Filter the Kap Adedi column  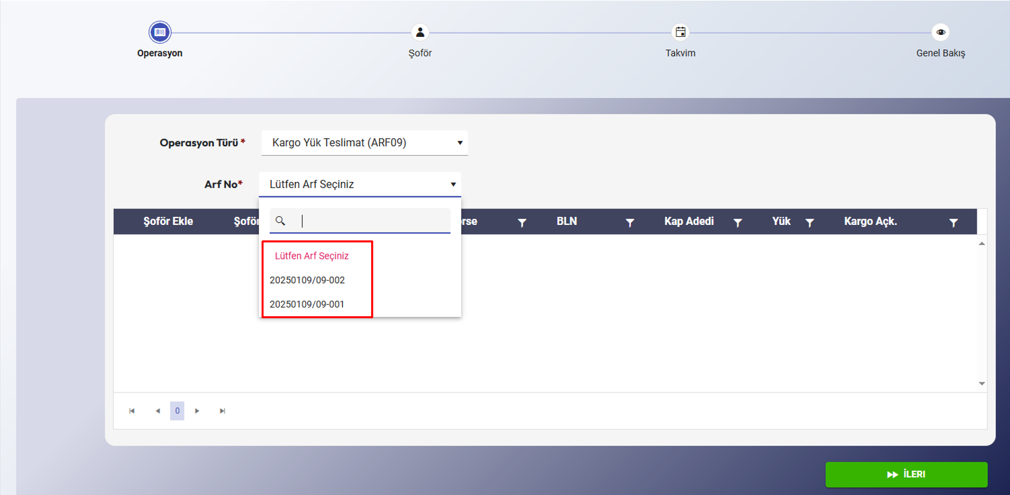click(737, 222)
